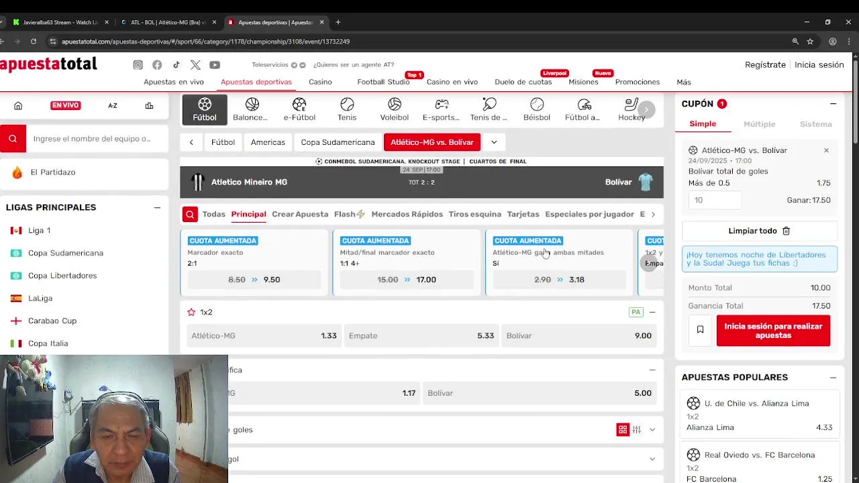
Task: Open new browser tab plus button
Action: coord(338,22)
